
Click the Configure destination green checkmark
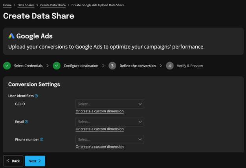pyautogui.click(x=57, y=66)
